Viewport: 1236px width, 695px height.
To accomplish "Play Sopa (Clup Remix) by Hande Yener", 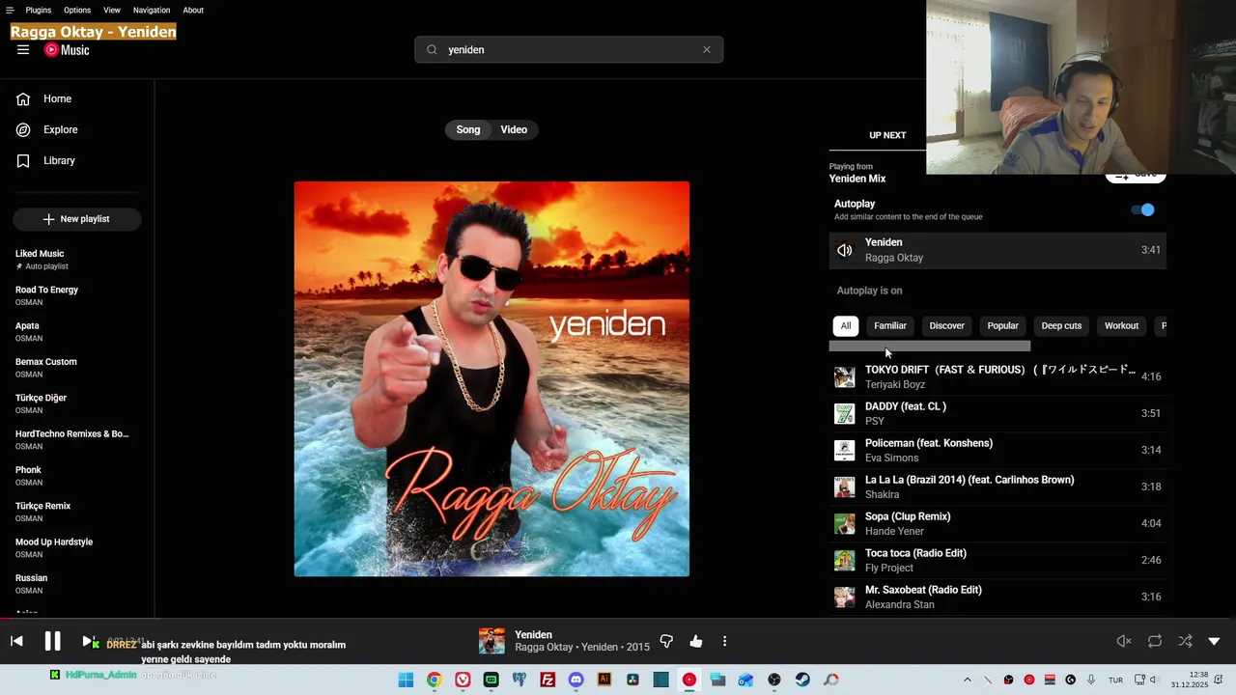I will coord(997,523).
